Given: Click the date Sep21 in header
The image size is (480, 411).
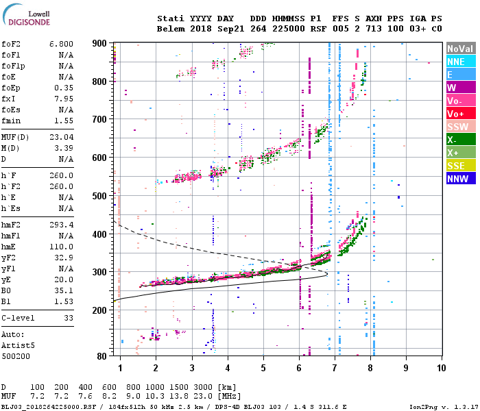Looking at the screenshot, I should (x=231, y=29).
